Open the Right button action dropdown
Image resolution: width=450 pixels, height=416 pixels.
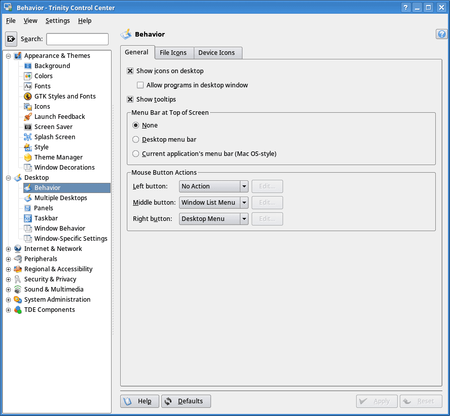pyautogui.click(x=214, y=219)
